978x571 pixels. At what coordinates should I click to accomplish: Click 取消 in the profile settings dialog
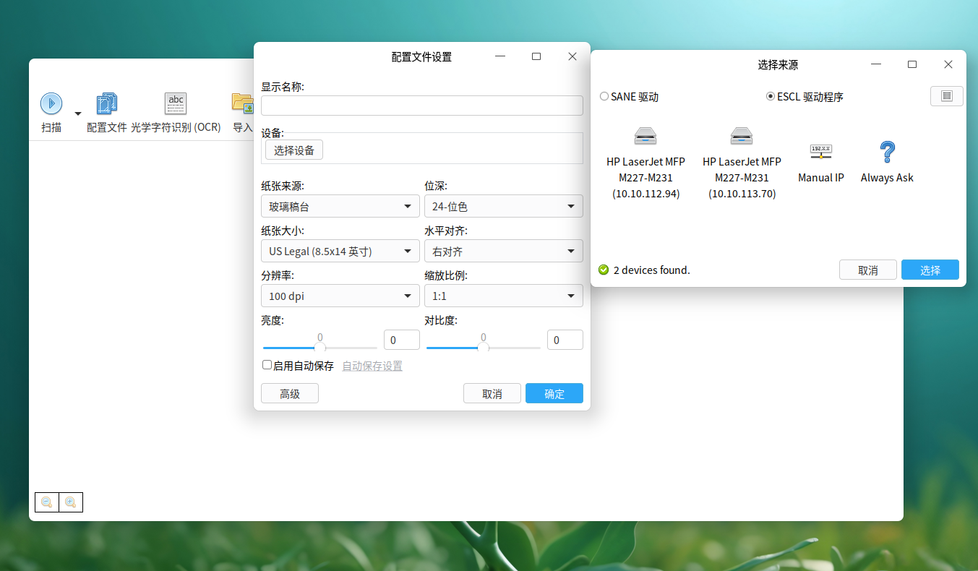[x=492, y=394]
